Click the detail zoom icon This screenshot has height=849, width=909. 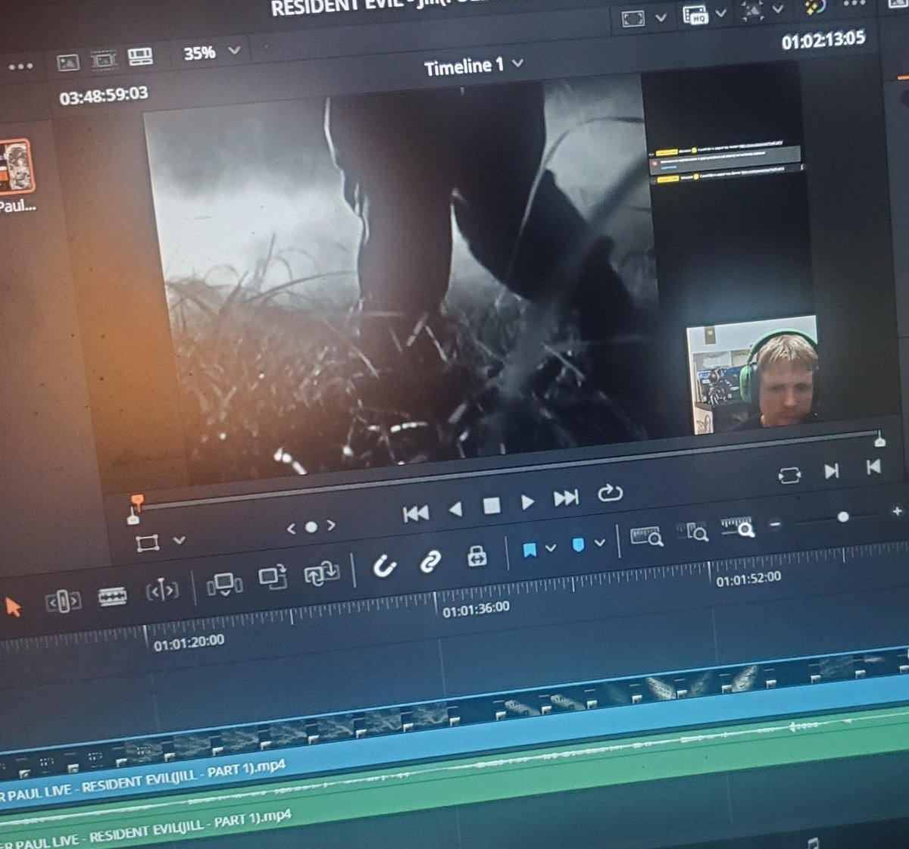693,532
